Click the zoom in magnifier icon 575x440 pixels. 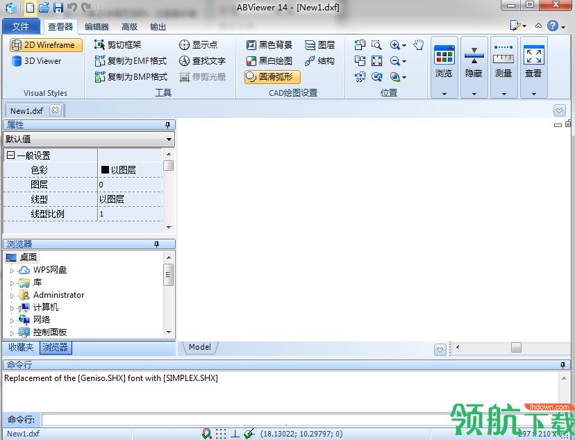coord(395,44)
